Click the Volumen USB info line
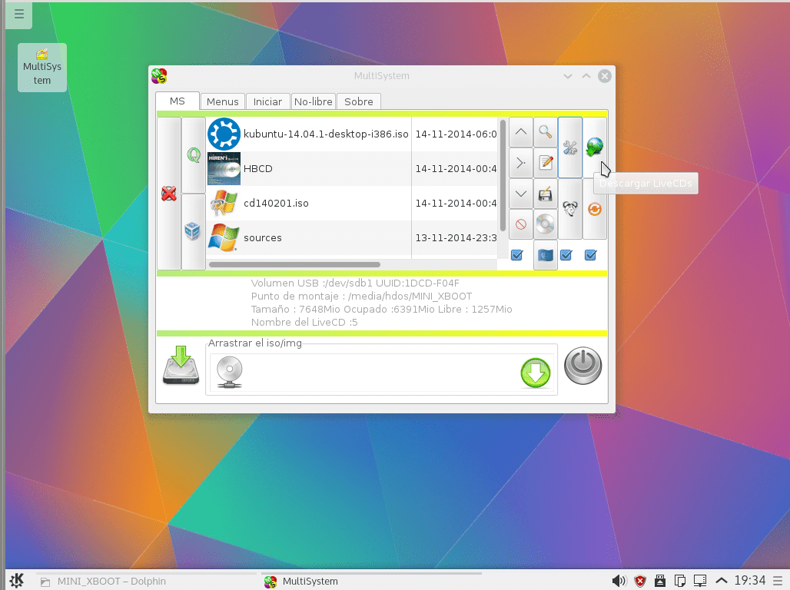Image resolution: width=790 pixels, height=590 pixels. coord(355,283)
